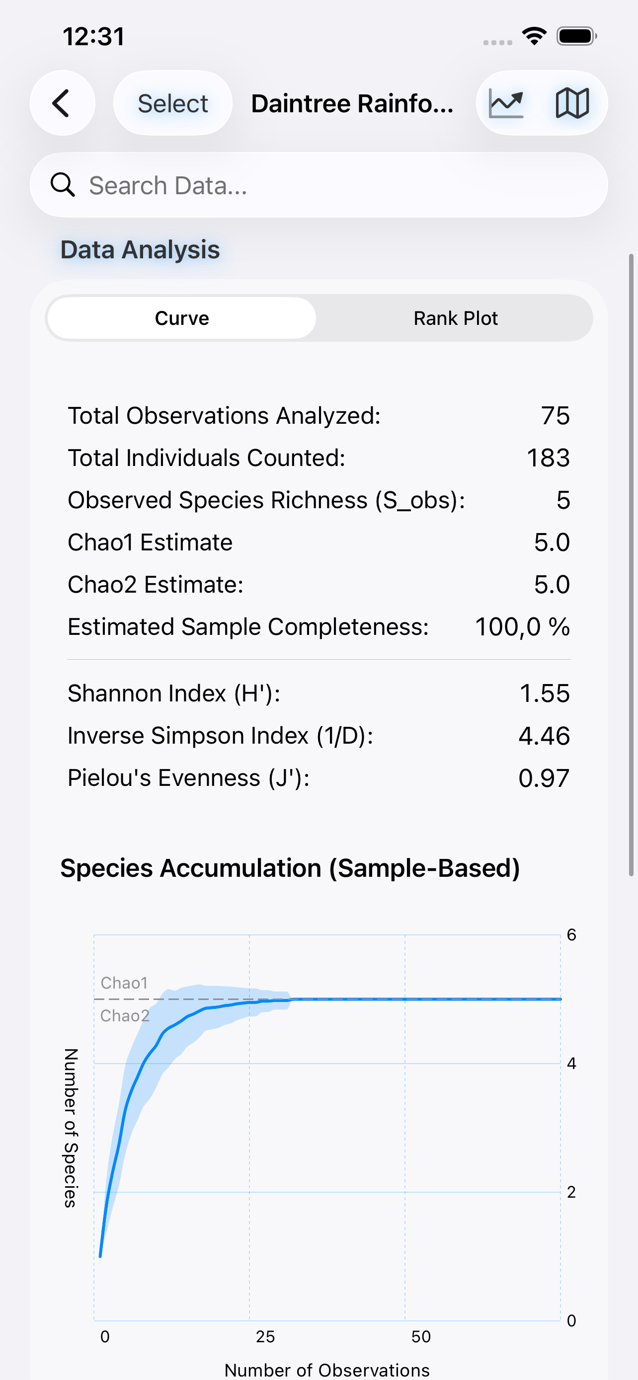Tap the Data Analysis heading
This screenshot has height=1380, width=638.
(x=140, y=250)
